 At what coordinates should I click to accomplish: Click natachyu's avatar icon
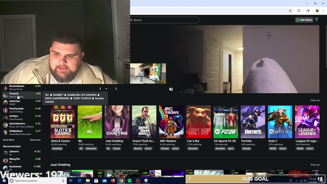tap(5, 103)
